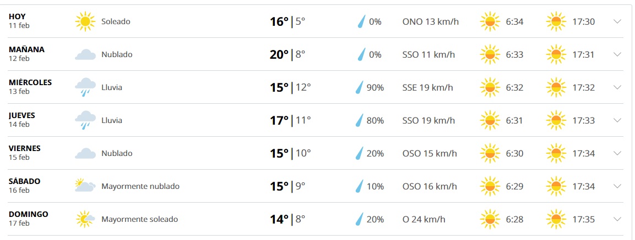Select the VIERNES 15 feb day label
The width and height of the screenshot is (635, 240).
pyautogui.click(x=25, y=152)
